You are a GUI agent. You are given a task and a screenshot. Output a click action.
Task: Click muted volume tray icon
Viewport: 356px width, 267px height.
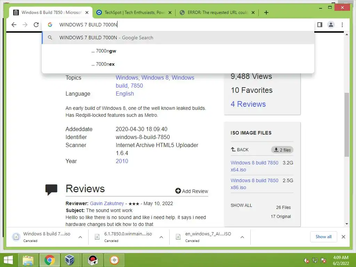306,260
